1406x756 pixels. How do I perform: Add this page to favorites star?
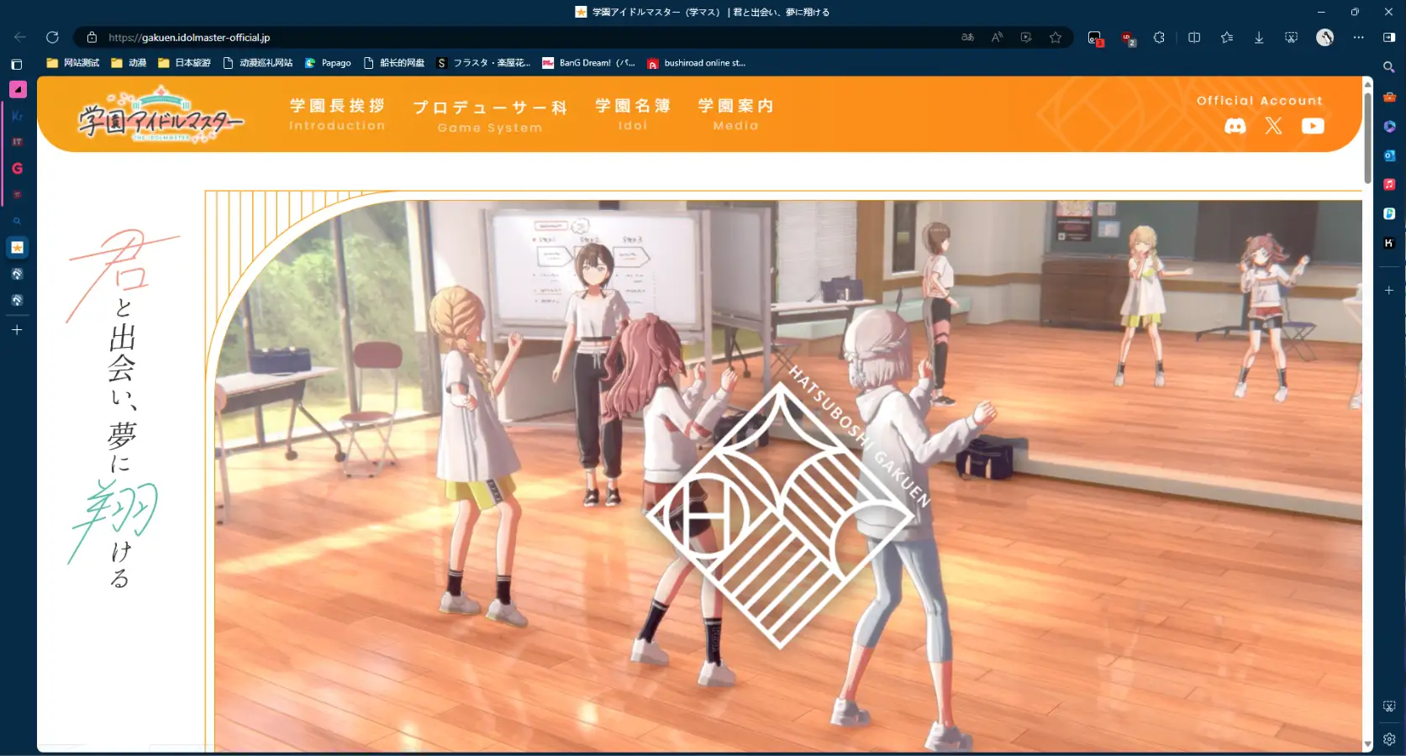pos(1056,38)
